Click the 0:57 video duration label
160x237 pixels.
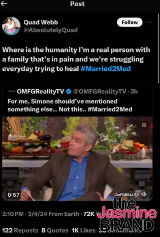coord(13,195)
